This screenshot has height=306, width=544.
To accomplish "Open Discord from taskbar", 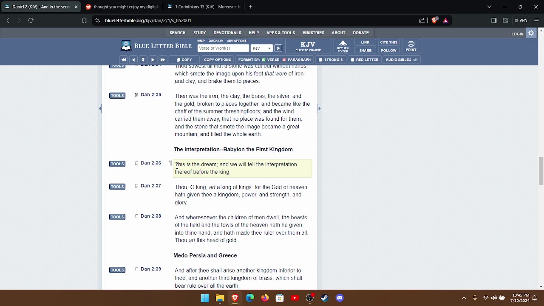I will coord(340,298).
